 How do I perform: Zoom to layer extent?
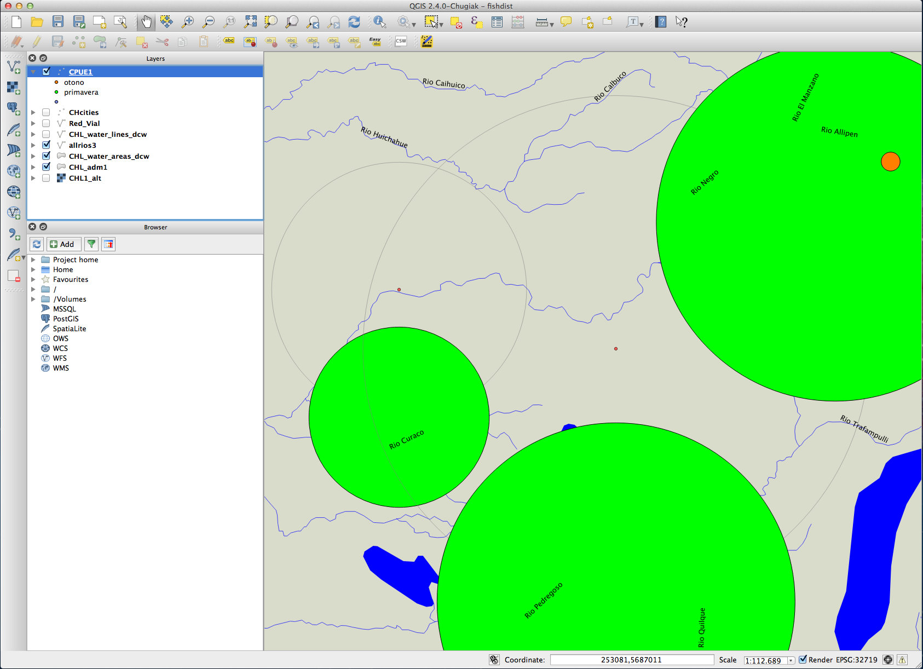pos(292,22)
